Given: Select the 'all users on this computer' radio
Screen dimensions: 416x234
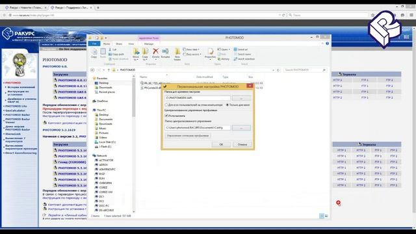Looking at the screenshot, I should point(166,105).
